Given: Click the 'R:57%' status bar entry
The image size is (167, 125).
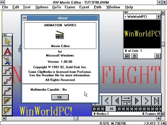Looking at the screenshot, I should pyautogui.click(x=104, y=123).
